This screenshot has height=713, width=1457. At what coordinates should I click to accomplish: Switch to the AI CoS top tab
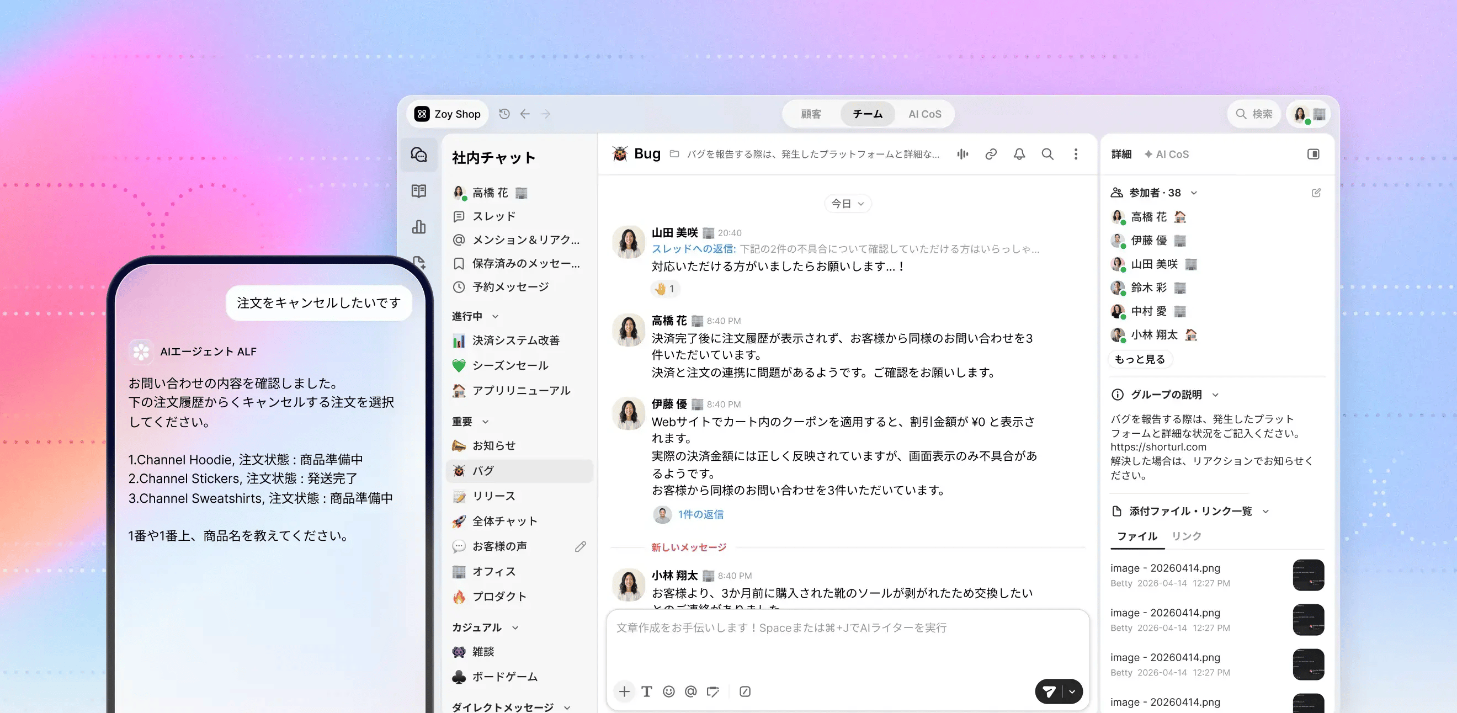(x=925, y=114)
